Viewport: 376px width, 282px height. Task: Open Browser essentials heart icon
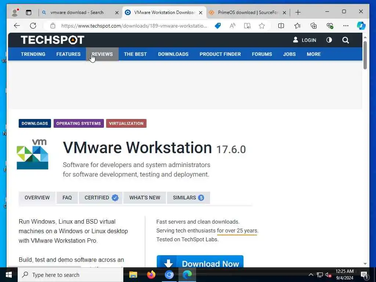coord(330,26)
